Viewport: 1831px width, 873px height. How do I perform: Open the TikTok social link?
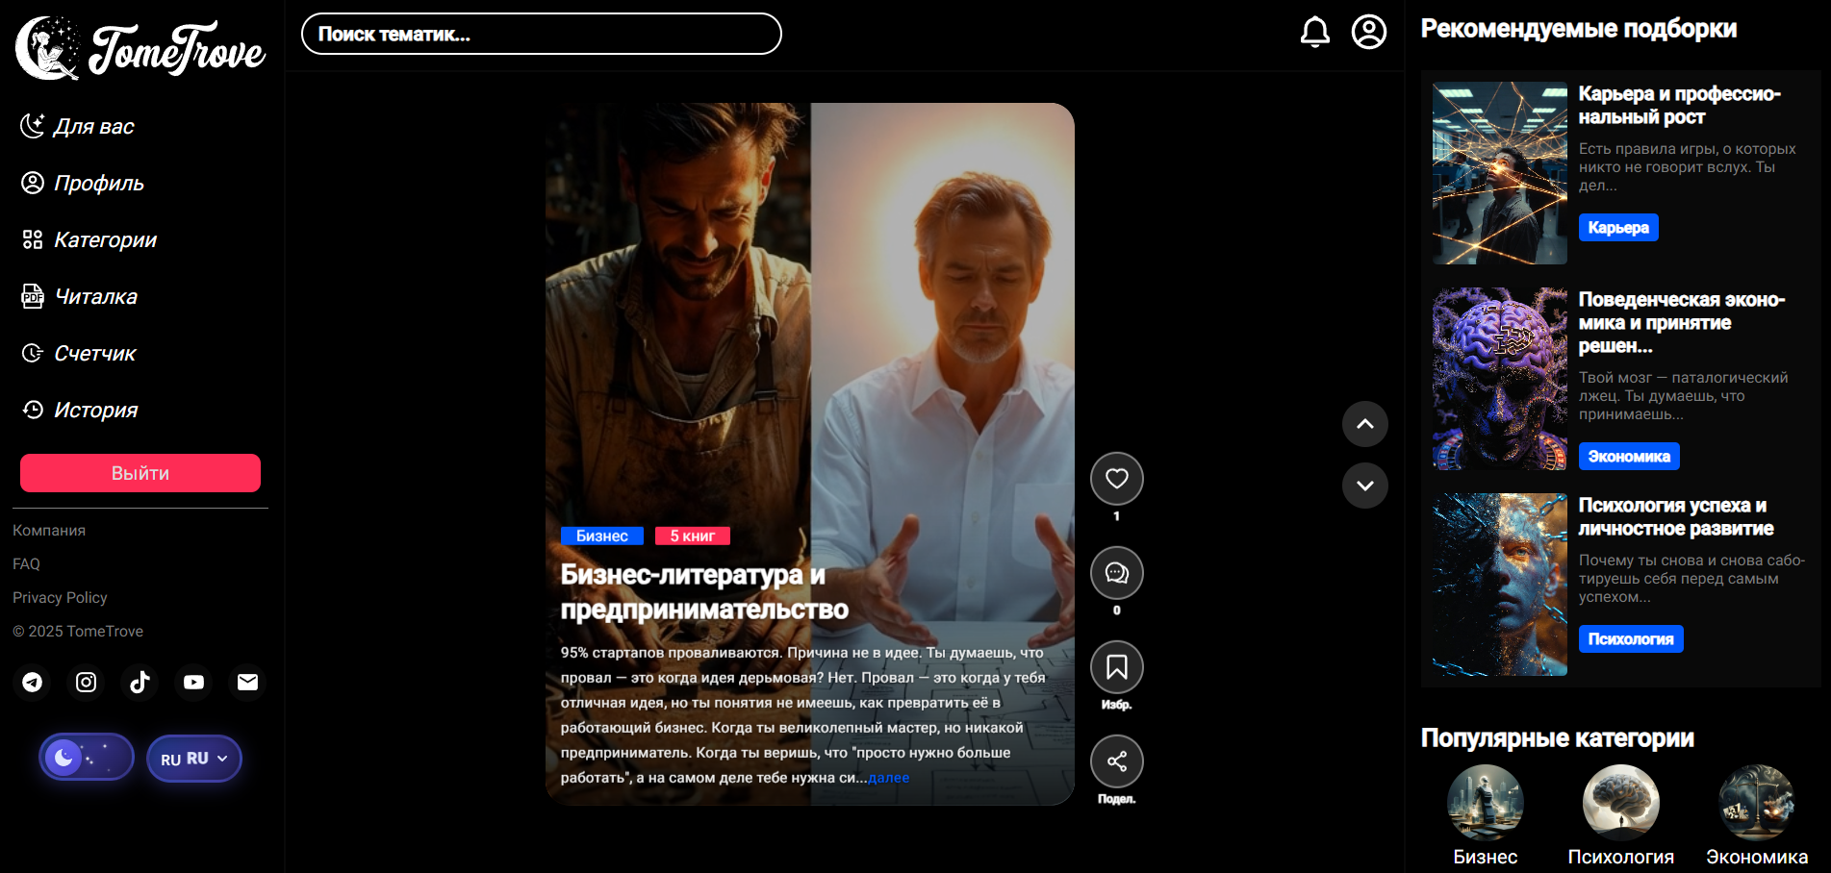(x=140, y=683)
